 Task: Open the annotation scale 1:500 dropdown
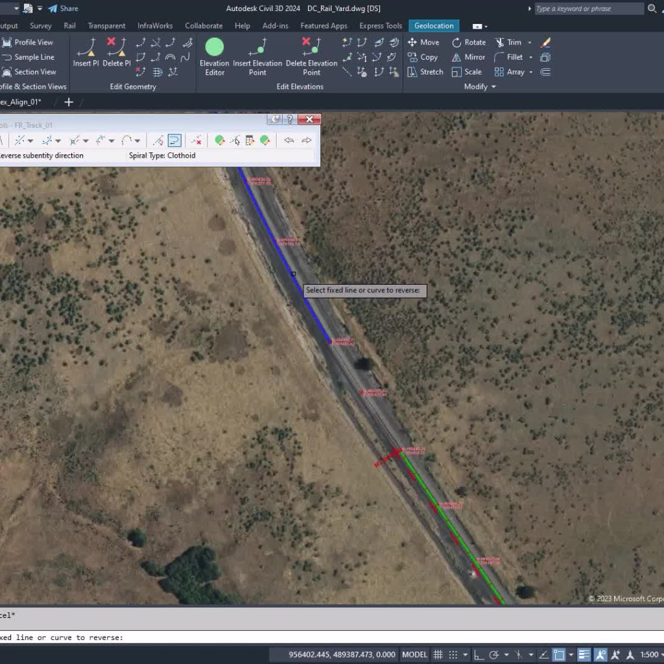coord(649,655)
